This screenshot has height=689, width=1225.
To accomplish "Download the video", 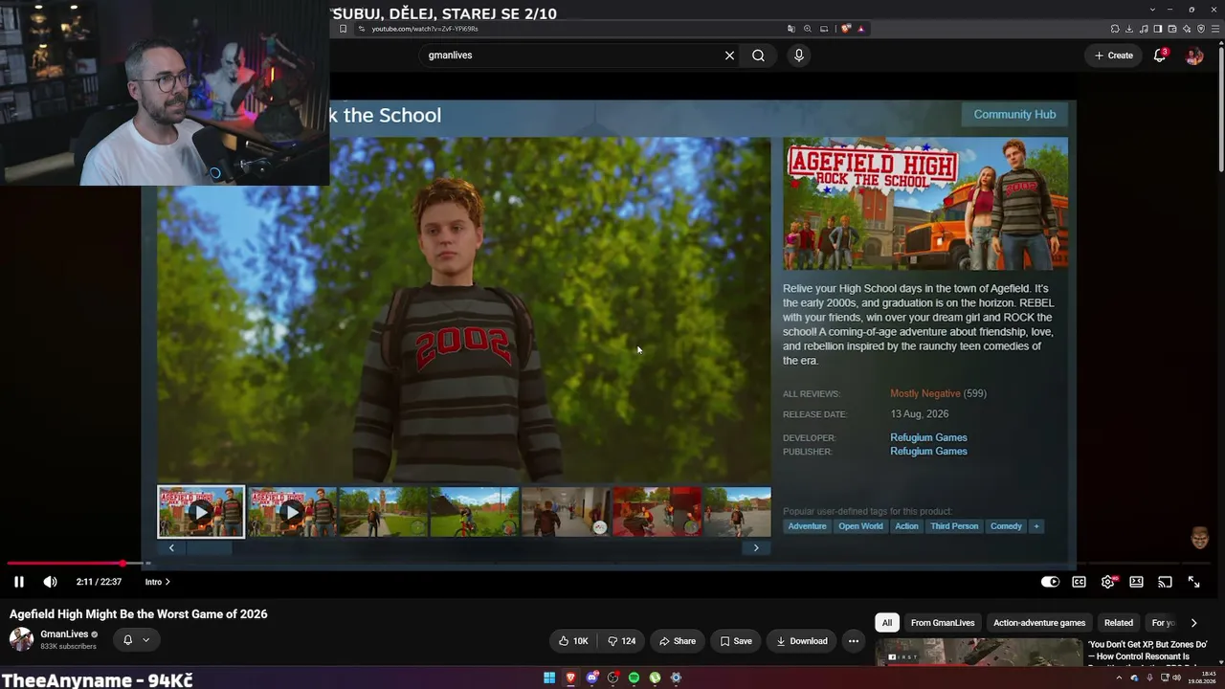I will tap(802, 641).
